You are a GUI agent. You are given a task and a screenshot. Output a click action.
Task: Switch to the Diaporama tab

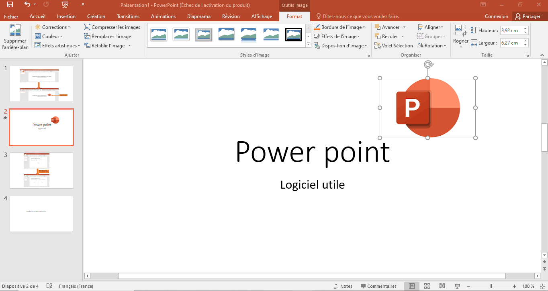(199, 16)
